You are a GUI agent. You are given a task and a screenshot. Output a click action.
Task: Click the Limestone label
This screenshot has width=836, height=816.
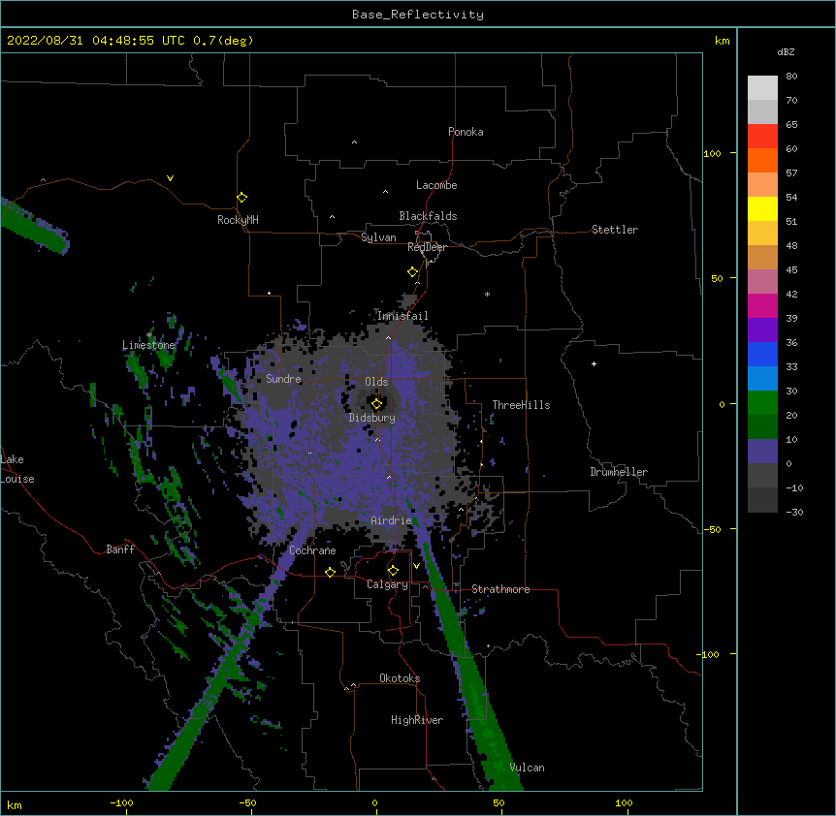pyautogui.click(x=148, y=345)
